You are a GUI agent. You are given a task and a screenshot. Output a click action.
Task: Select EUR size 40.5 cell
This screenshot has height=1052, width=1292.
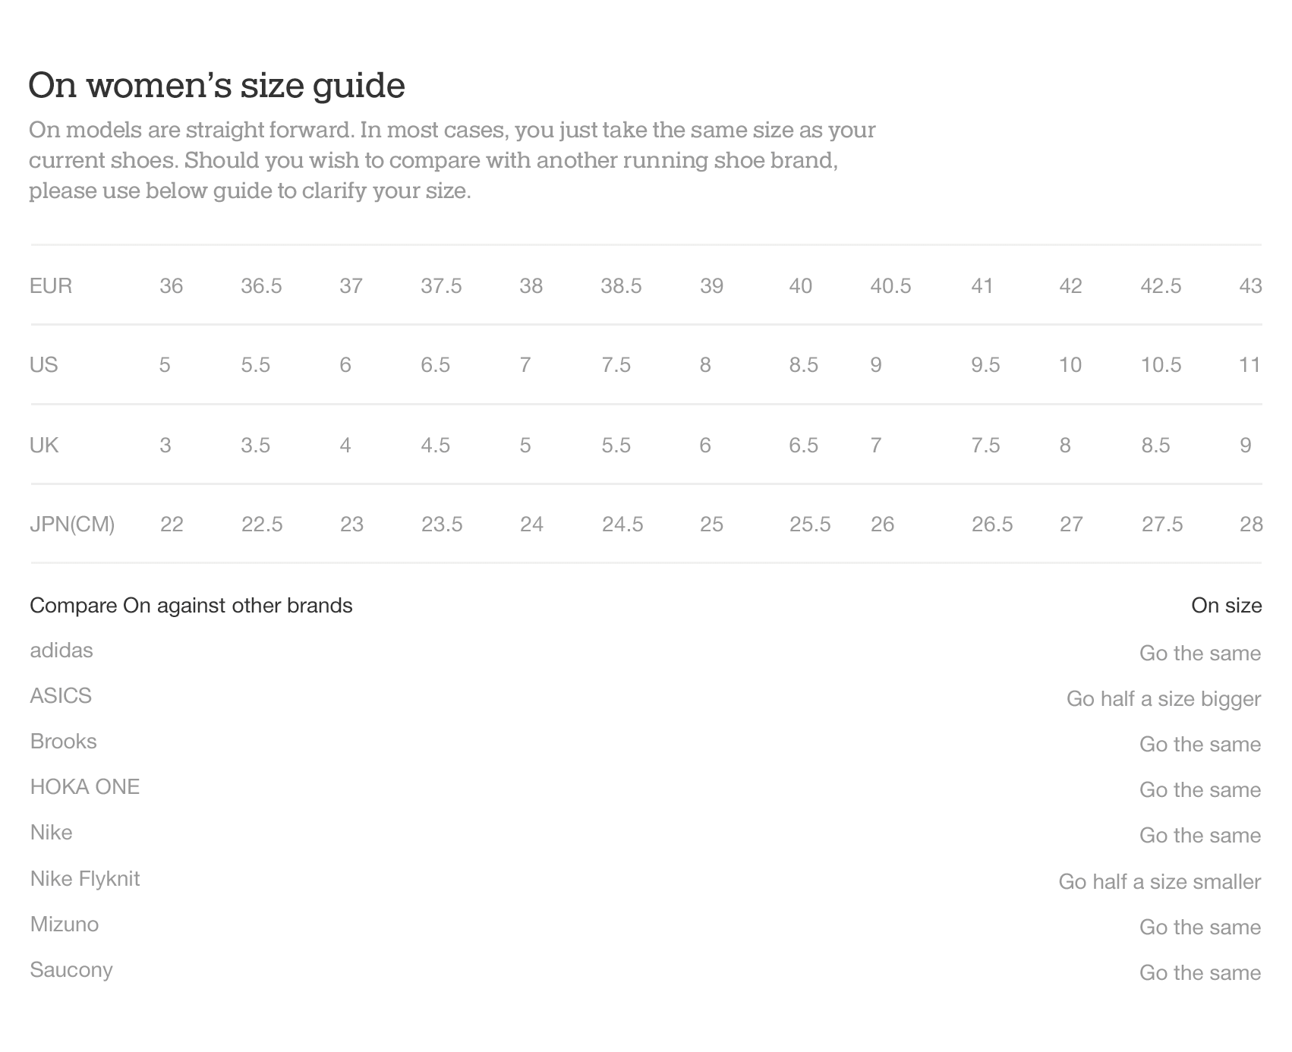pyautogui.click(x=890, y=286)
